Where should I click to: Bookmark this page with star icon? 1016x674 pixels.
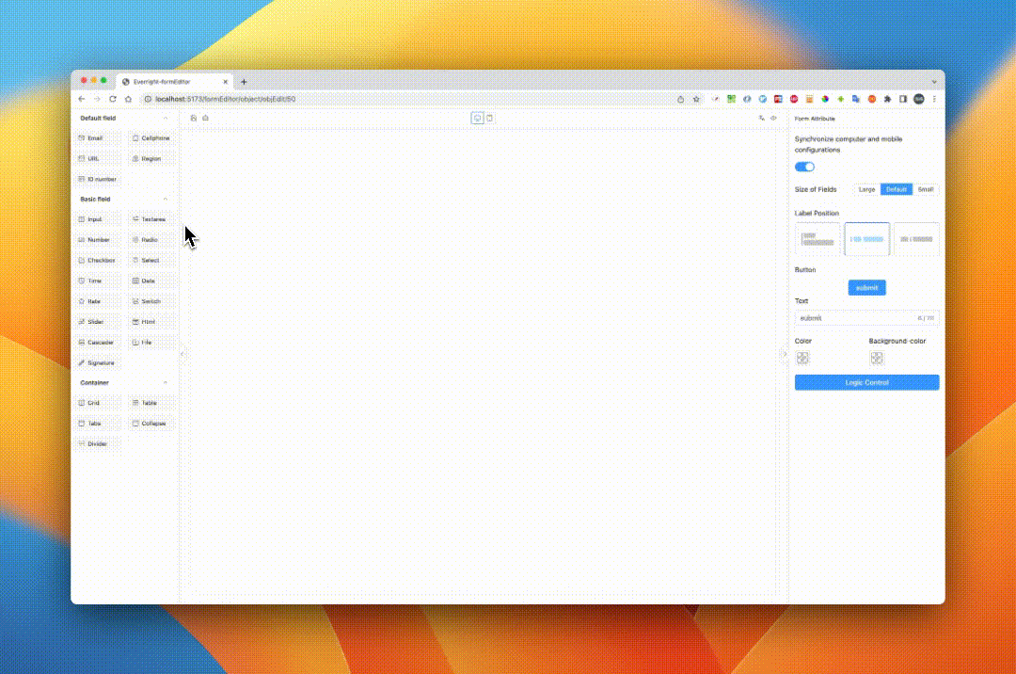click(x=696, y=99)
